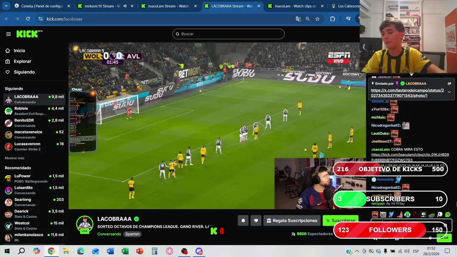Open Robleis channel in sidebar
This screenshot has height=257, width=457.
[34, 111]
